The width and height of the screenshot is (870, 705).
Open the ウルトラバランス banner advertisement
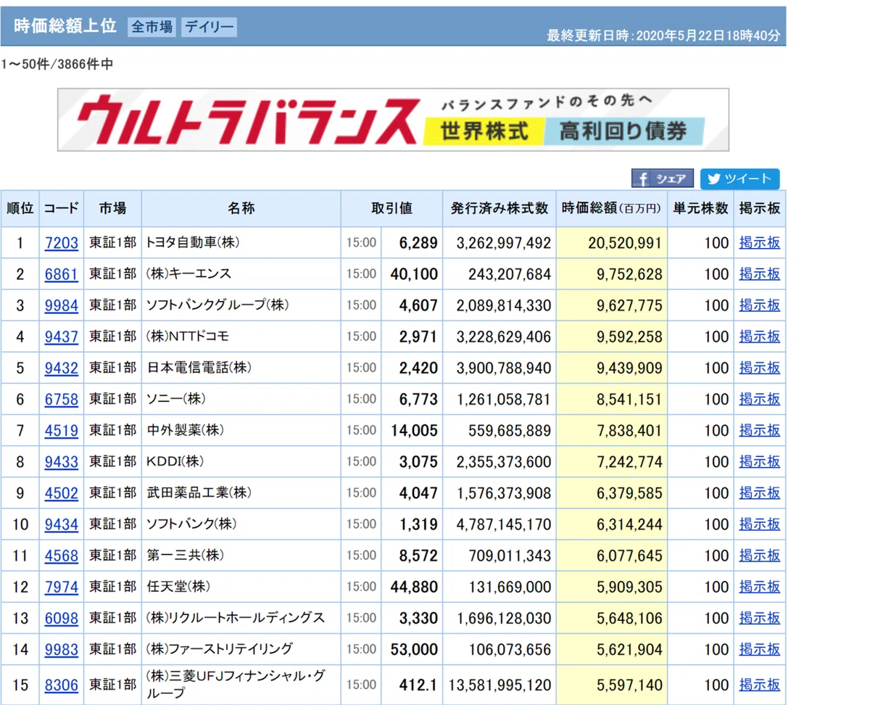coord(393,120)
